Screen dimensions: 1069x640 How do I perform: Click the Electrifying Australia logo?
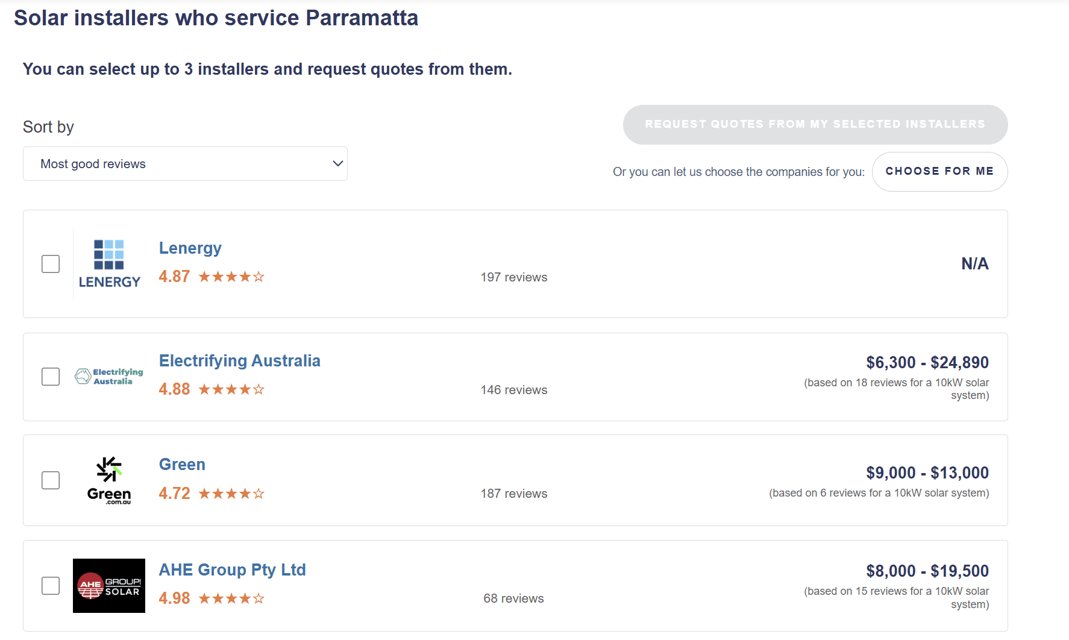coord(109,377)
